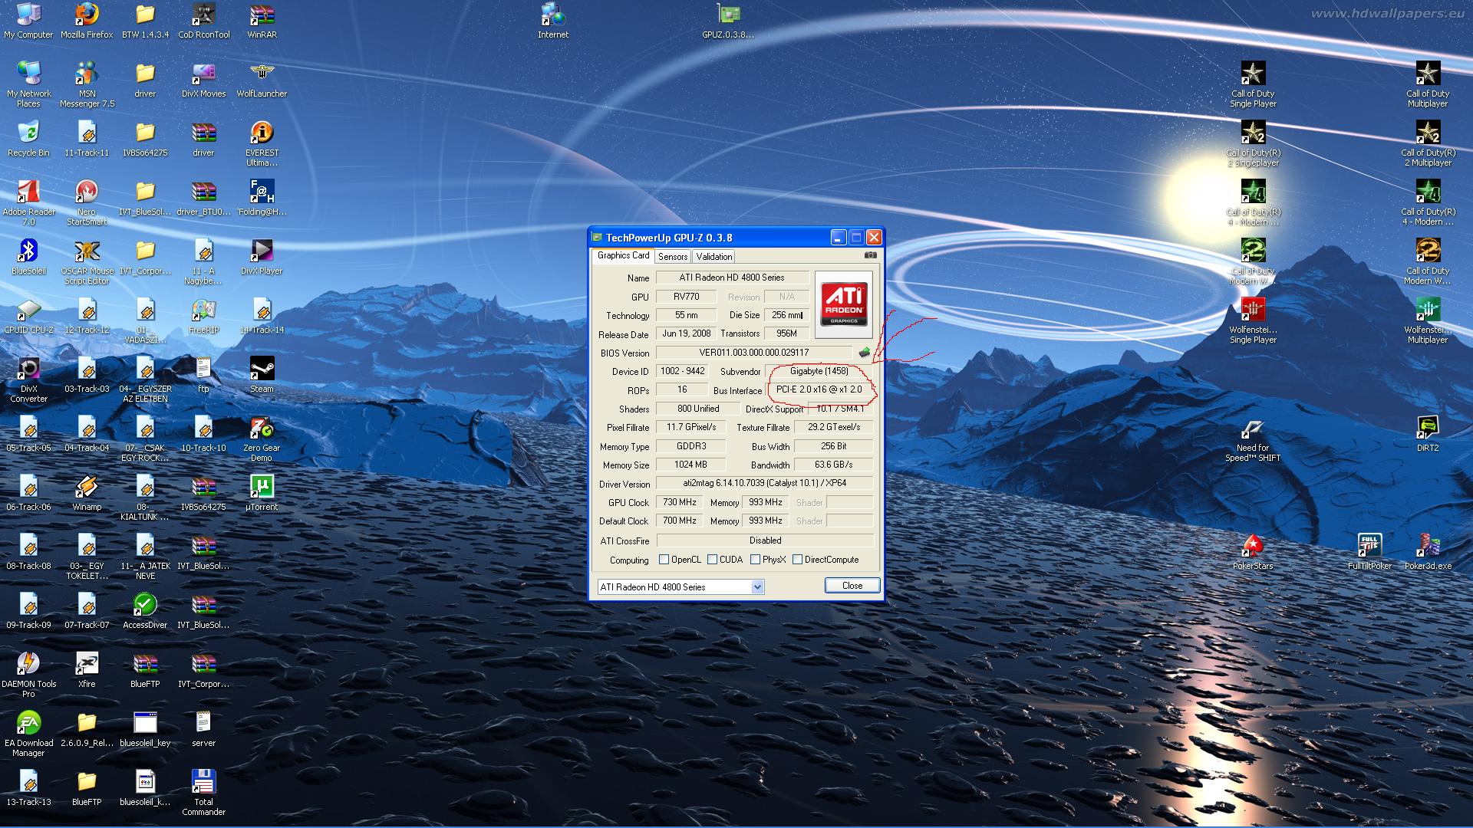This screenshot has height=828, width=1473.
Task: Toggle the DirectCompute checkbox
Action: pyautogui.click(x=798, y=560)
